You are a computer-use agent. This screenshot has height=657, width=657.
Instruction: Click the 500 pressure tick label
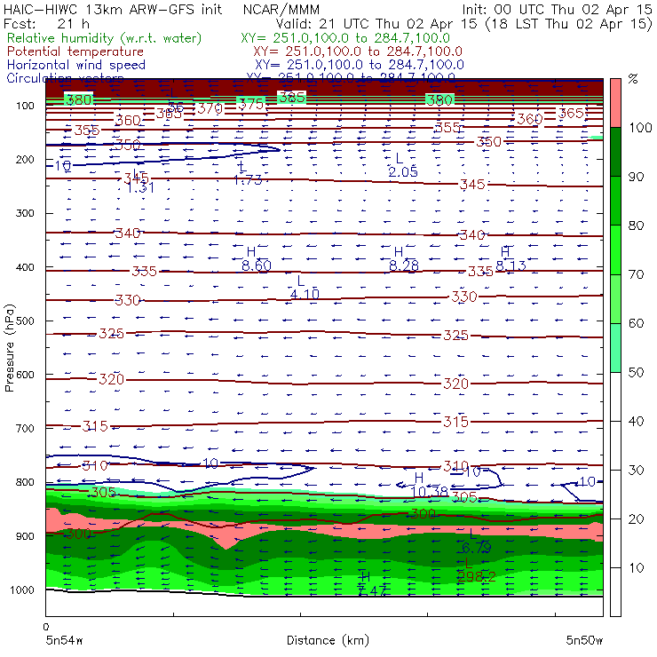tap(25, 321)
